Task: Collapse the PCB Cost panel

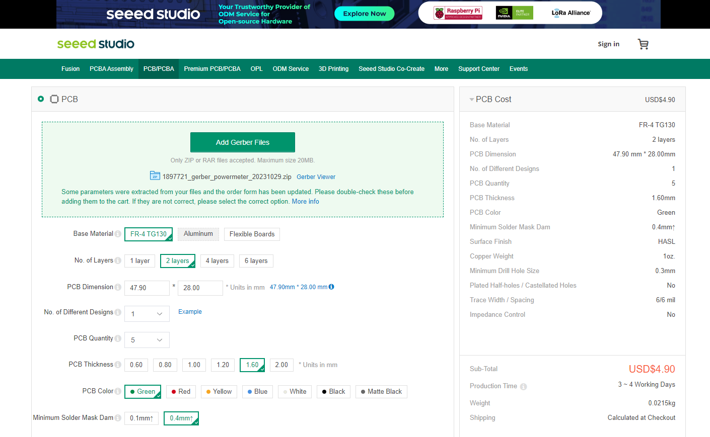Action: 471,99
